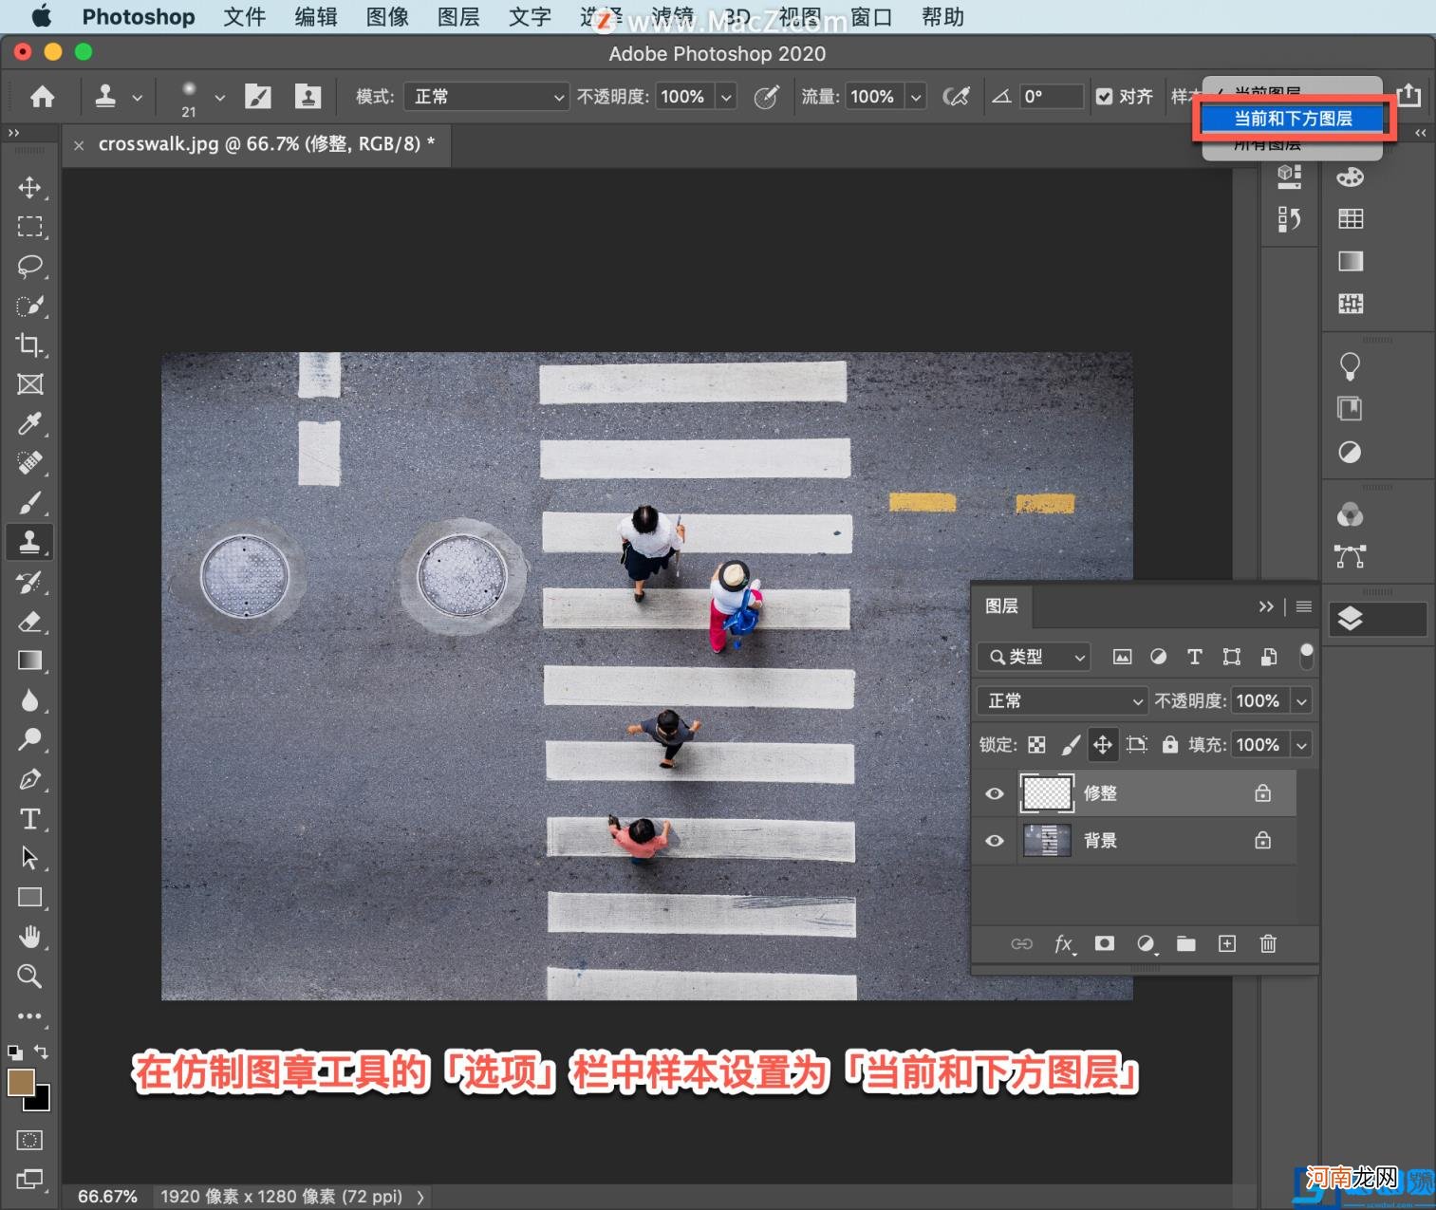The width and height of the screenshot is (1436, 1210).
Task: Select the Eyedropper tool
Action: click(29, 423)
